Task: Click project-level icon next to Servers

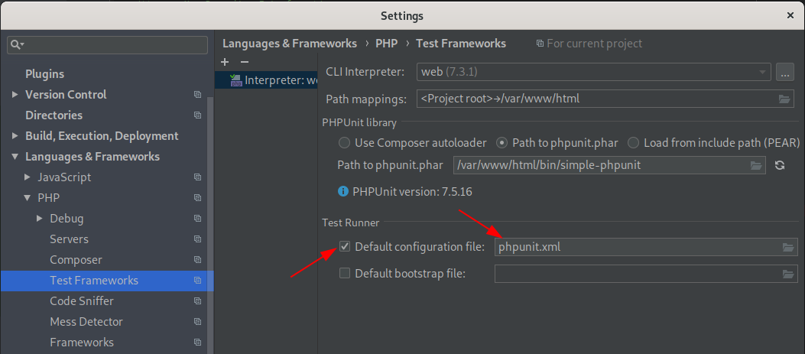Action: point(197,239)
